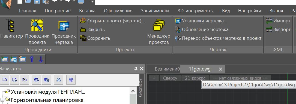The height and width of the screenshot is (104, 296).
Task: Open the Вид ribbon tab
Action: point(226,11)
